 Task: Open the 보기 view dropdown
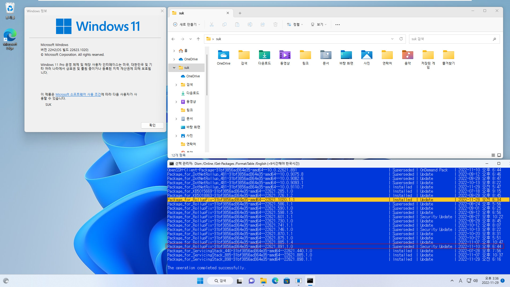click(318, 24)
